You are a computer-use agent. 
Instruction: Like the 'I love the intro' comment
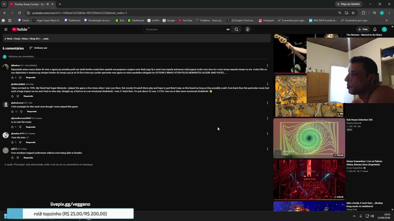[12, 142]
